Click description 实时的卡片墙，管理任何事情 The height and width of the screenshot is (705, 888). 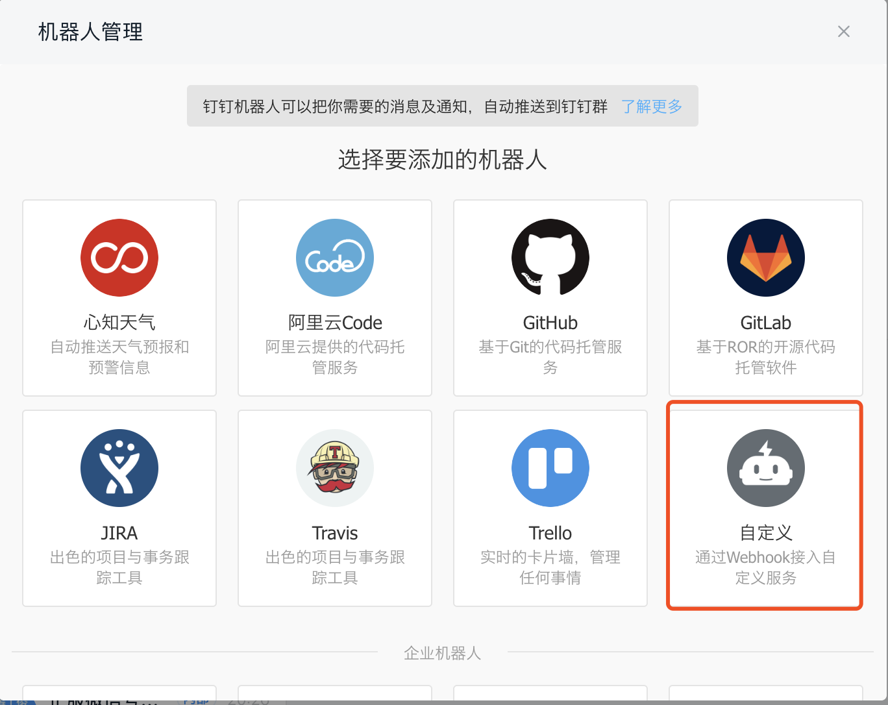point(550,567)
